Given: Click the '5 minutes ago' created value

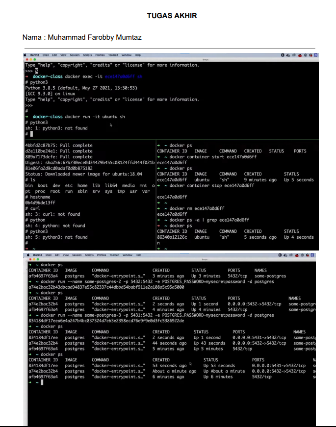Looking at the screenshot, I should (x=168, y=349).
